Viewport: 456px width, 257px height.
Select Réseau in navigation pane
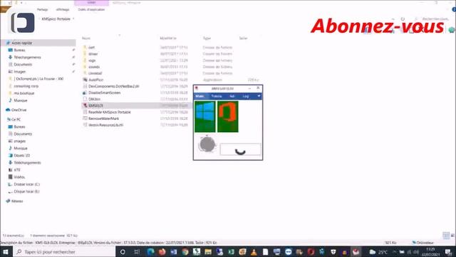(17, 201)
